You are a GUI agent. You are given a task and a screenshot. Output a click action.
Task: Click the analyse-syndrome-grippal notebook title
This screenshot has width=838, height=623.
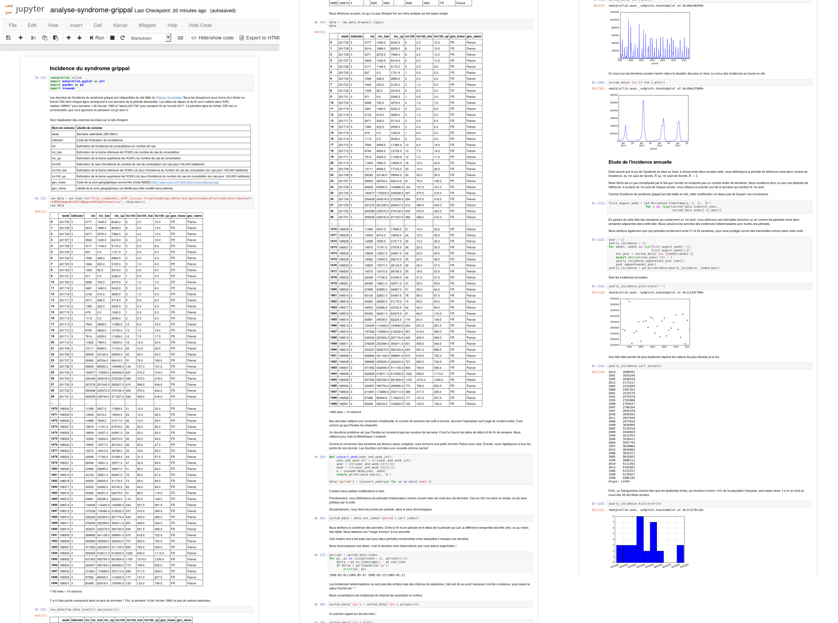click(91, 10)
